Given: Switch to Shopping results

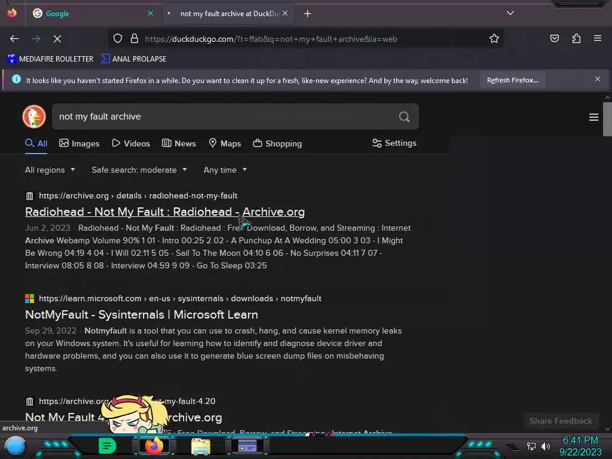Looking at the screenshot, I should coord(277,143).
